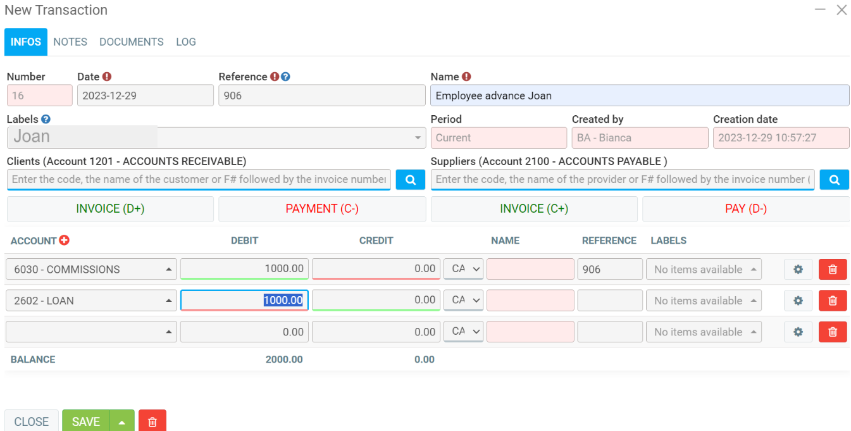Open the Labels dropdown showing Joan
The image size is (851, 431).
click(418, 137)
